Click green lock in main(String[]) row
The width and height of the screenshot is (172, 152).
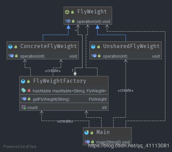point(93,142)
